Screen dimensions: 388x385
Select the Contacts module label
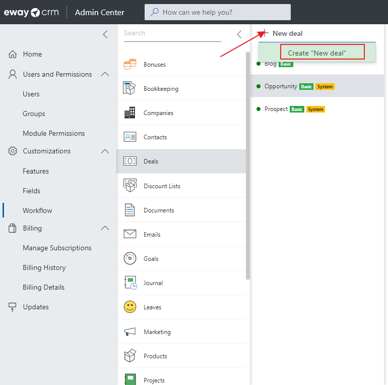(155, 137)
